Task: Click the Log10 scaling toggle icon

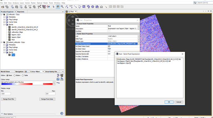Action: [x=58, y=83]
